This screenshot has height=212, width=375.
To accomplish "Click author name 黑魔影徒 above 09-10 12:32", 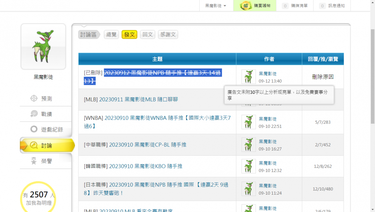I will tap(268, 163).
